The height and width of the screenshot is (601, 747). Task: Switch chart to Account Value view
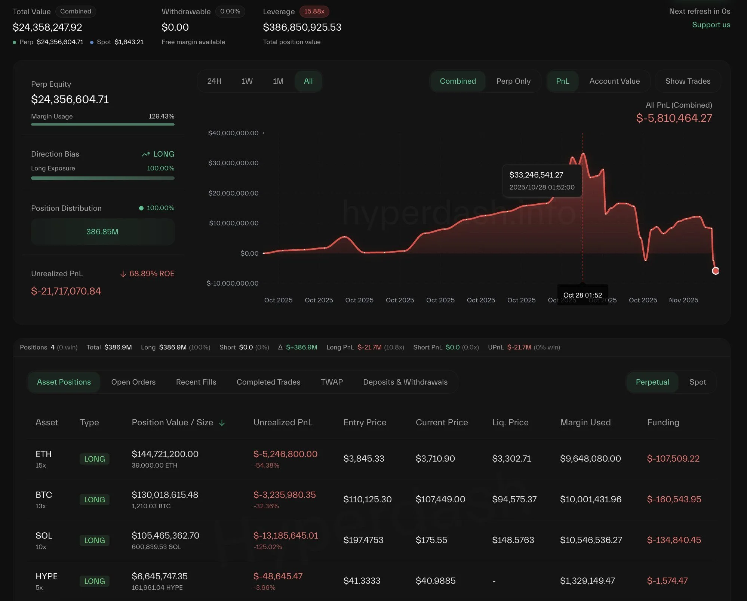click(614, 81)
